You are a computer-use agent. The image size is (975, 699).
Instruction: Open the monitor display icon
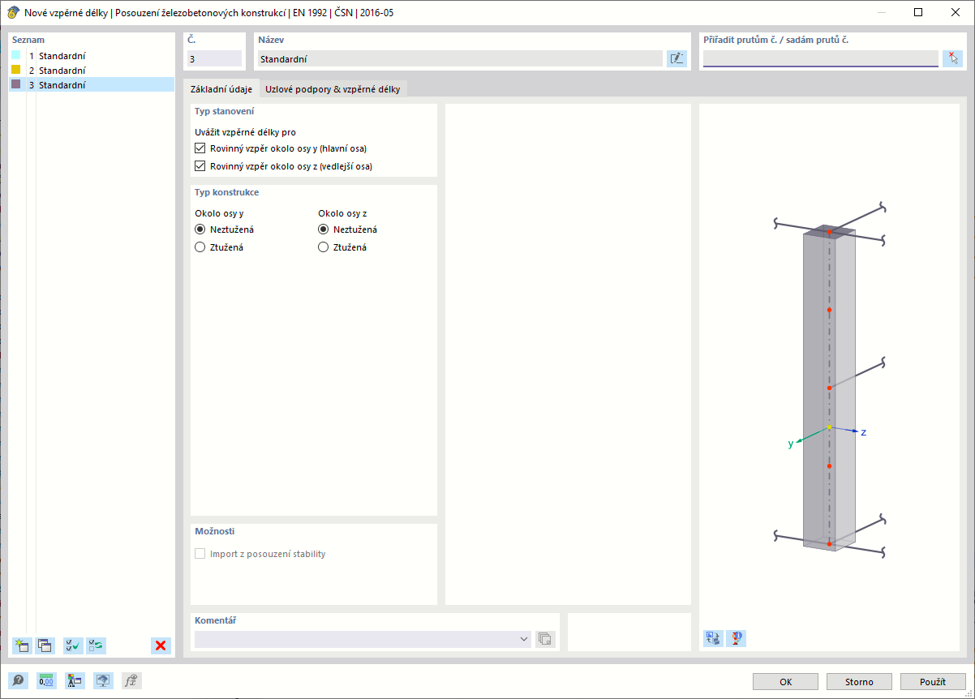[103, 681]
